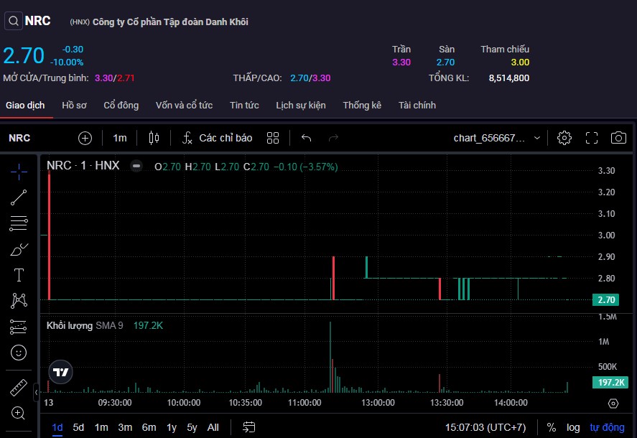The image size is (637, 438).
Task: Select the text annotation tool
Action: (x=19, y=275)
